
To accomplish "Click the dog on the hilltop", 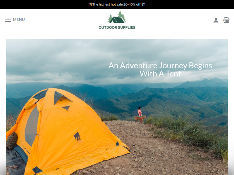I will pyautogui.click(x=140, y=119).
